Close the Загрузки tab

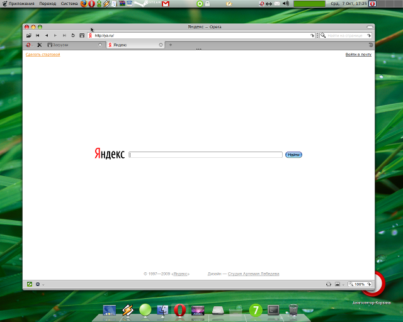pos(100,45)
